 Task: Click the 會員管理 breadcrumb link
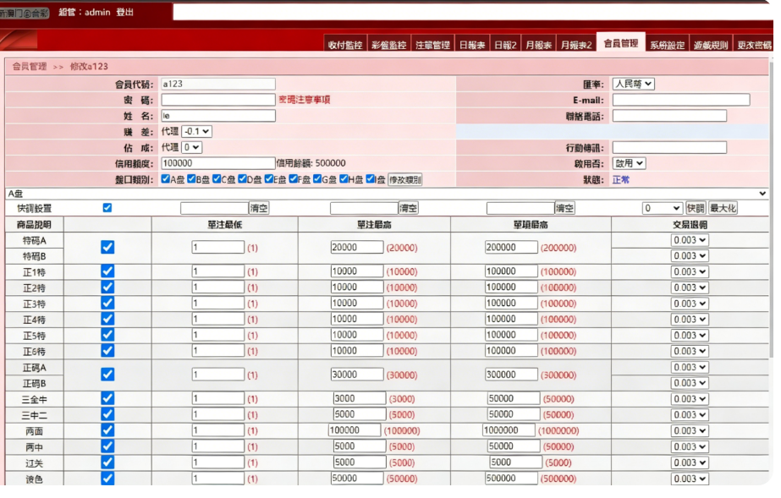pos(30,66)
